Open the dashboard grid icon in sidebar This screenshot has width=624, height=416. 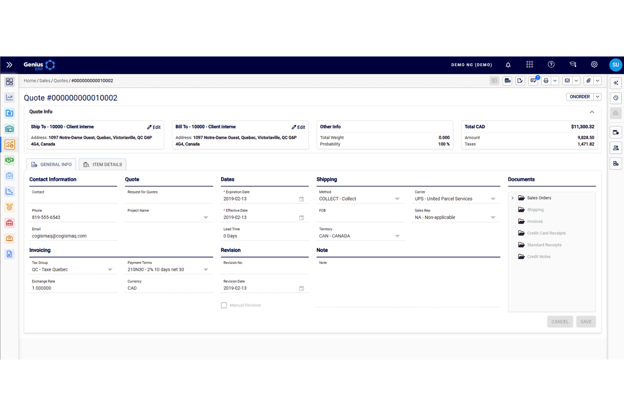pos(9,82)
